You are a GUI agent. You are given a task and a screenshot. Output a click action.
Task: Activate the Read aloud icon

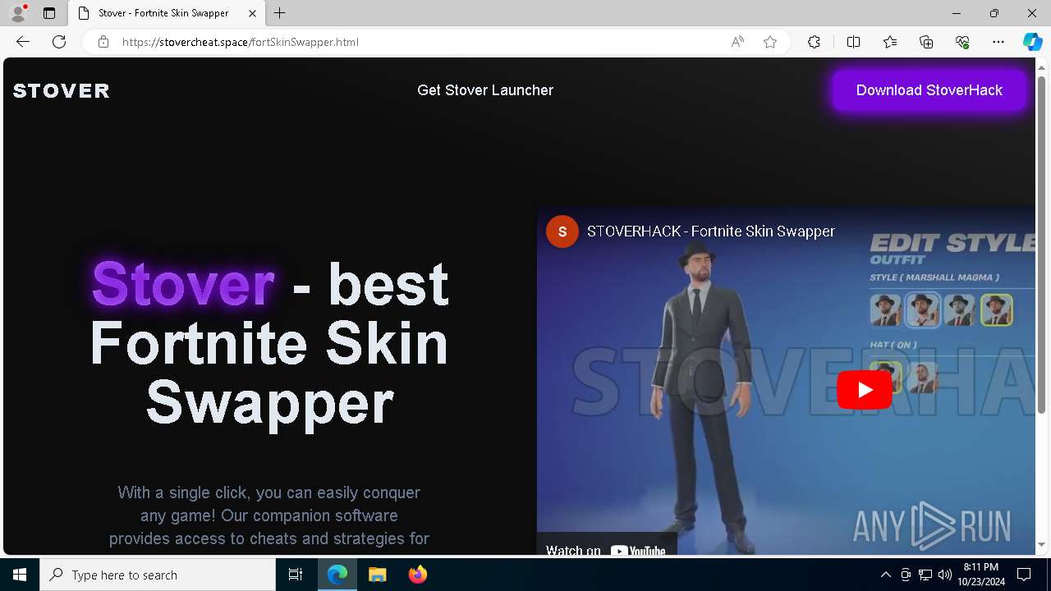point(737,42)
